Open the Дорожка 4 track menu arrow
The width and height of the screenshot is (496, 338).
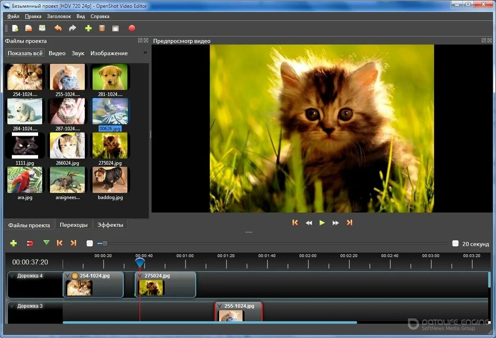point(12,276)
